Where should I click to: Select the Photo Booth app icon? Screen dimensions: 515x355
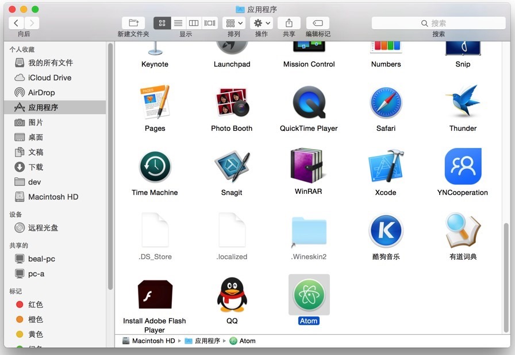[232, 102]
